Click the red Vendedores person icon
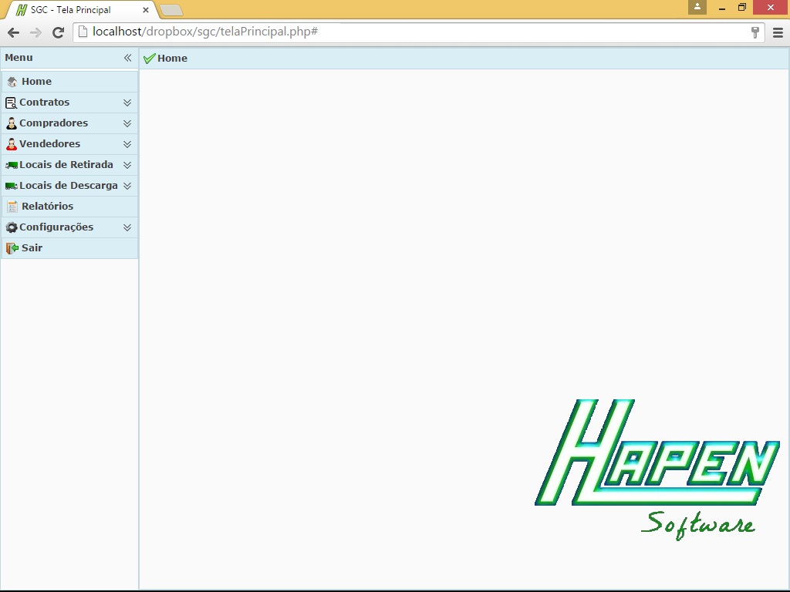The height and width of the screenshot is (592, 790). [x=11, y=144]
